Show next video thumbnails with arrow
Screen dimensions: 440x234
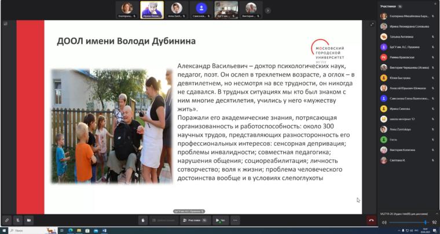coord(267,10)
